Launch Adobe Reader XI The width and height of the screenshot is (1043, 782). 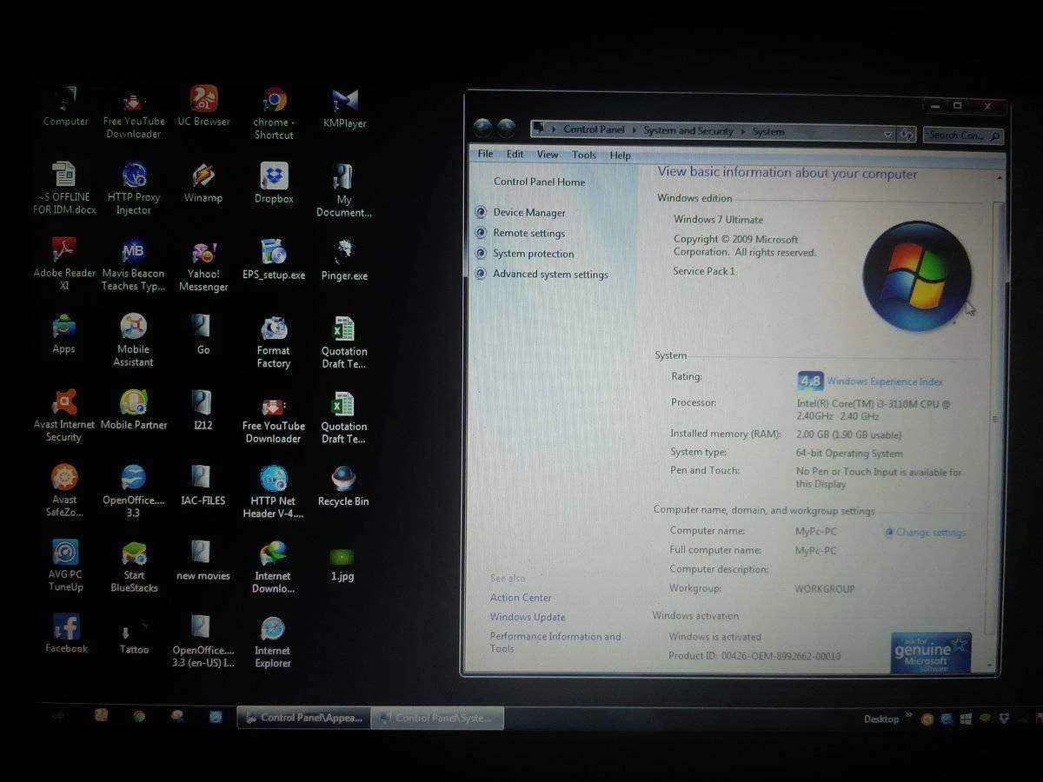[x=64, y=264]
